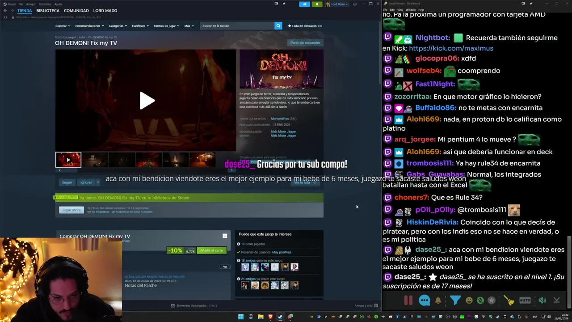The image size is (572, 322).
Task: Open the Notas del Parche entry
Action: pyautogui.click(x=141, y=285)
